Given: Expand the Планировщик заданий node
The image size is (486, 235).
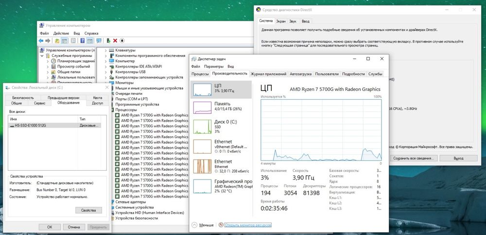Looking at the screenshot, I should click(48, 61).
